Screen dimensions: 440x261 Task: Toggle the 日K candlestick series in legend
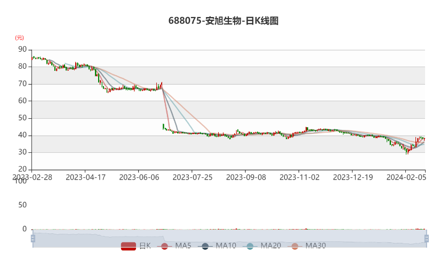pos(136,246)
